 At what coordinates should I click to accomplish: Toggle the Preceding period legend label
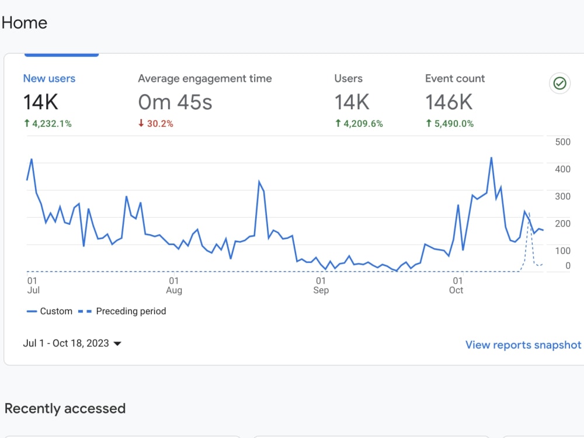point(131,311)
